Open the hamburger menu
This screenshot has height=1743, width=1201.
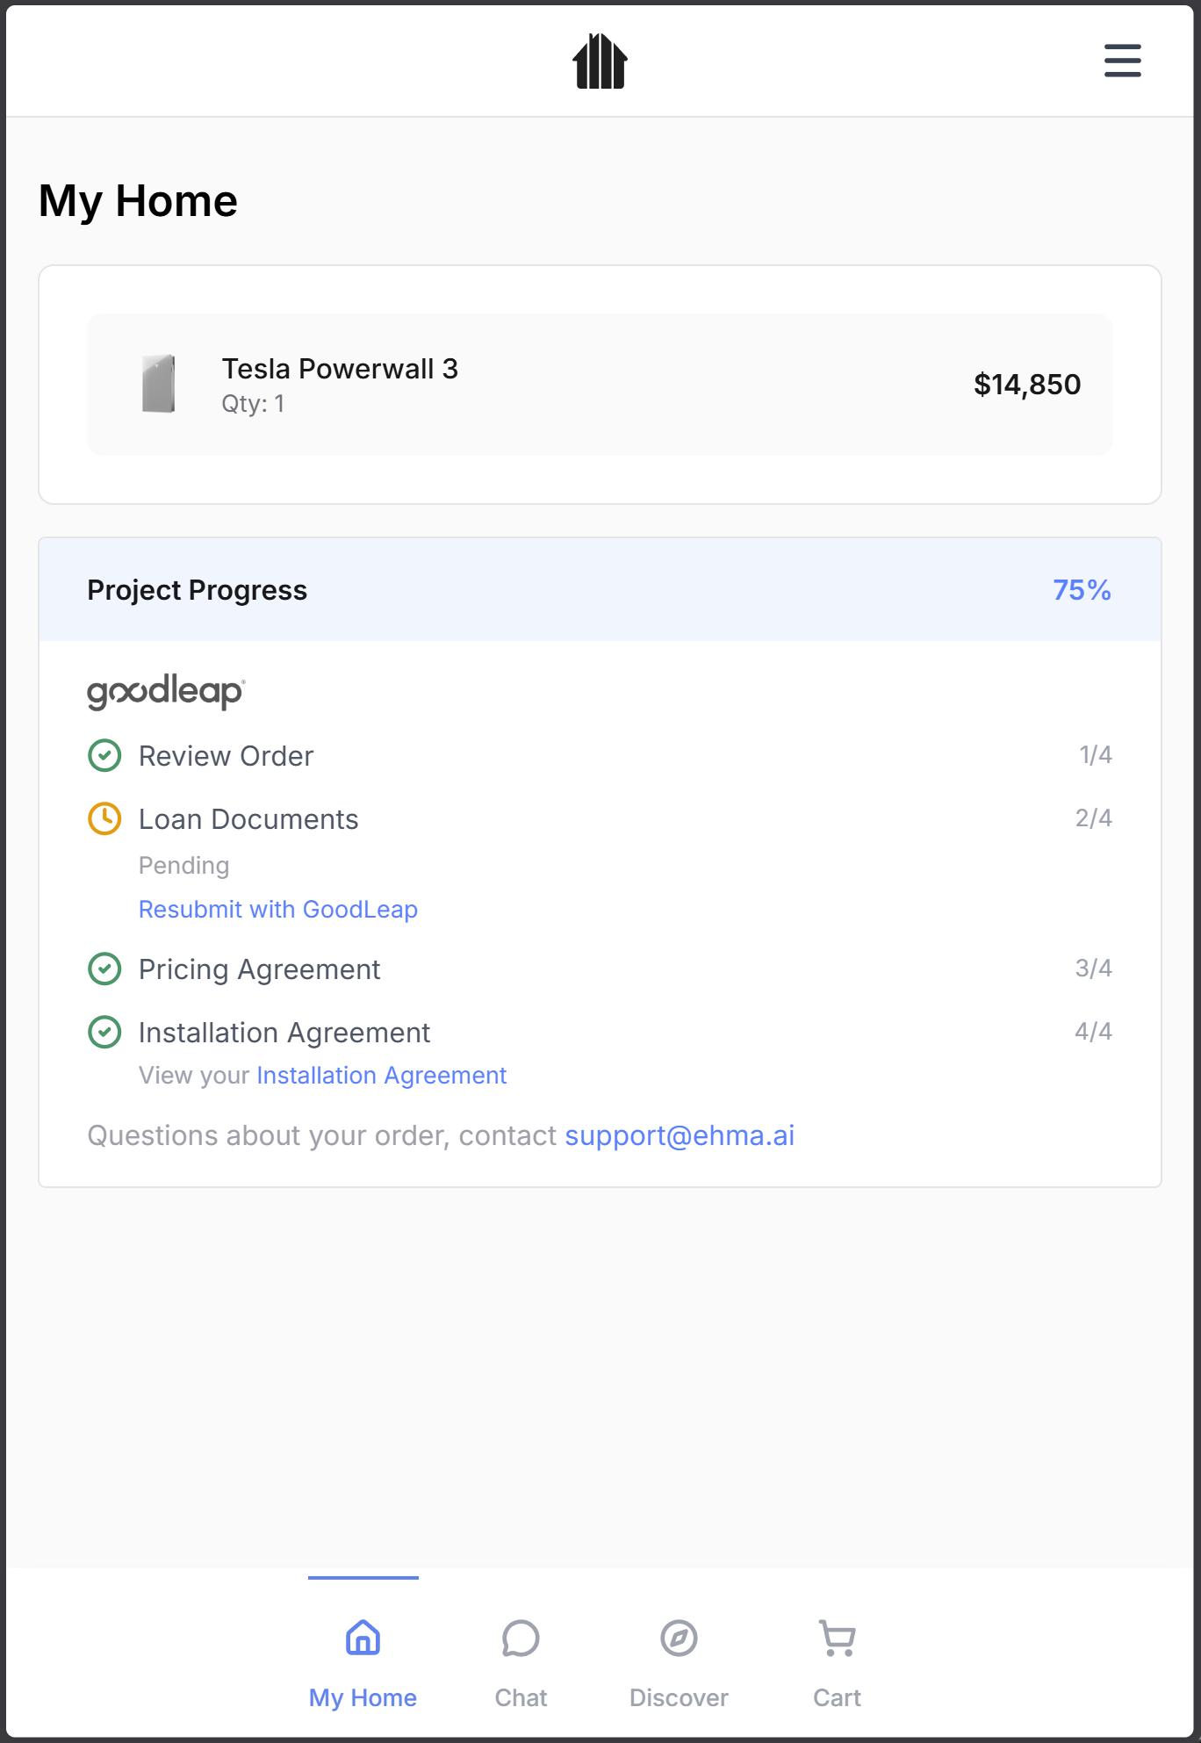pos(1122,61)
